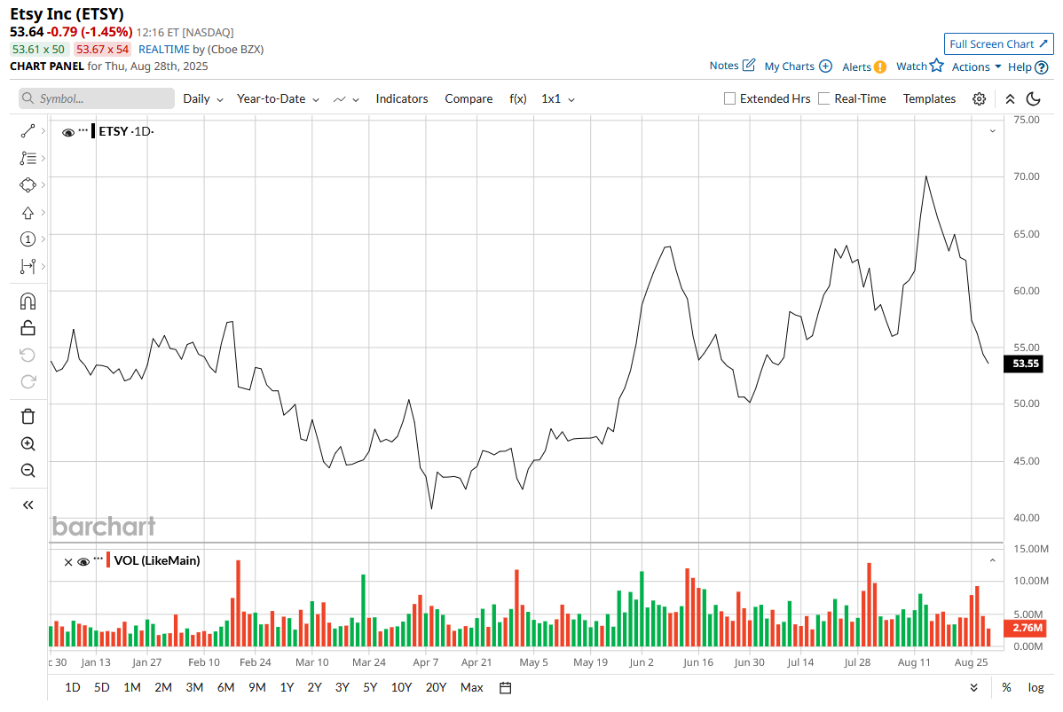Open the chart type line dropdown
This screenshot has width=1063, height=712.
[346, 99]
